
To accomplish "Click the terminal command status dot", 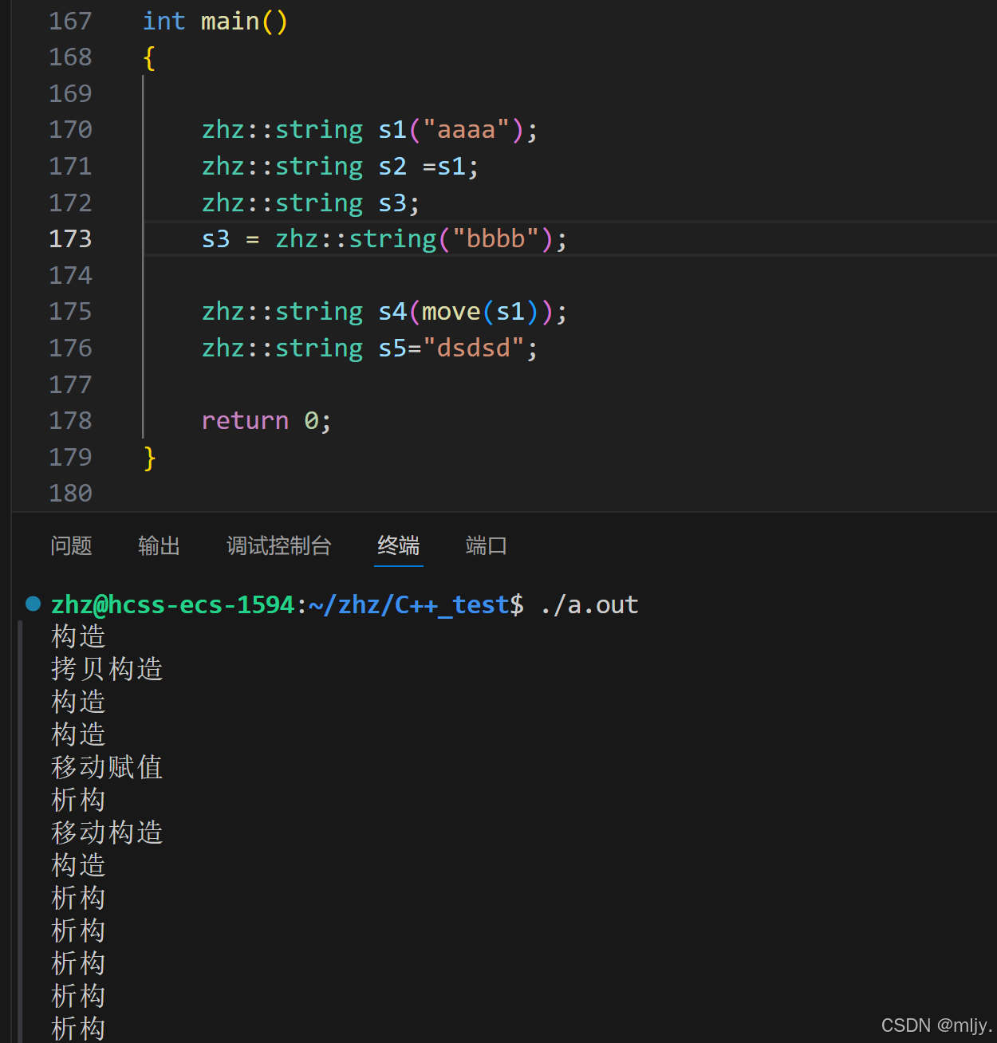I will point(33,604).
